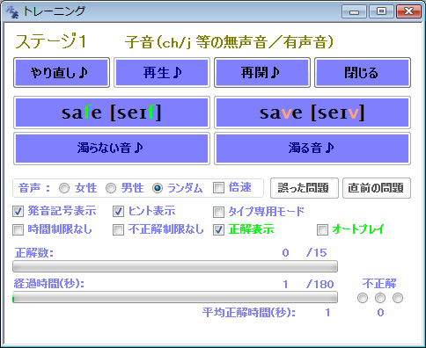This screenshot has width=426, height=348.
Task: Click the 経過時間(秒): label
Action: [x=49, y=284]
